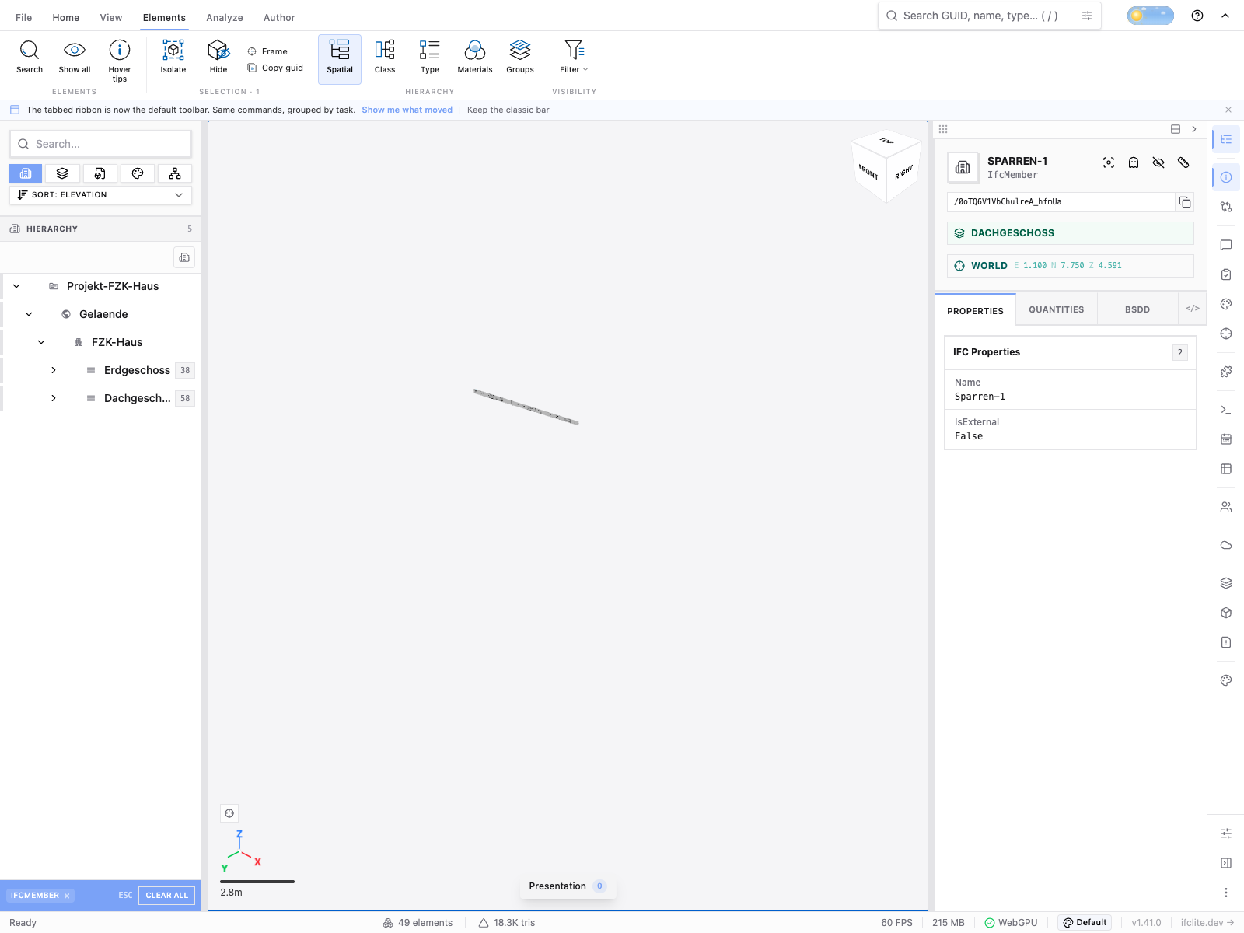Switch hierarchy to Type grouping
This screenshot has height=933, width=1244.
point(430,58)
